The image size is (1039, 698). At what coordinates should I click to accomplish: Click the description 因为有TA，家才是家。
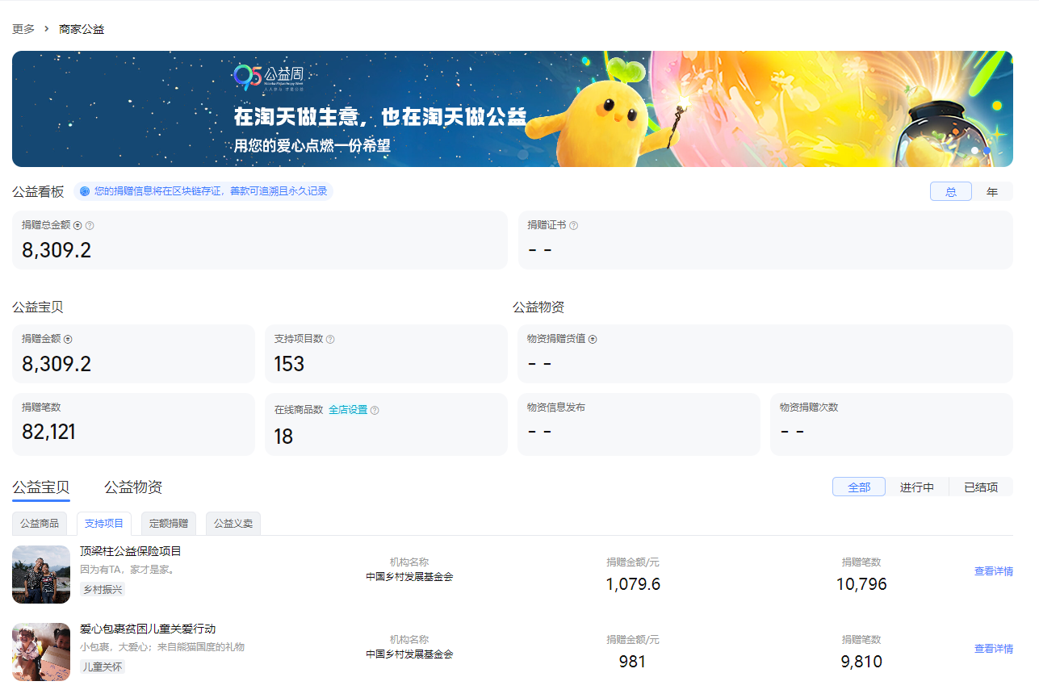pyautogui.click(x=128, y=569)
